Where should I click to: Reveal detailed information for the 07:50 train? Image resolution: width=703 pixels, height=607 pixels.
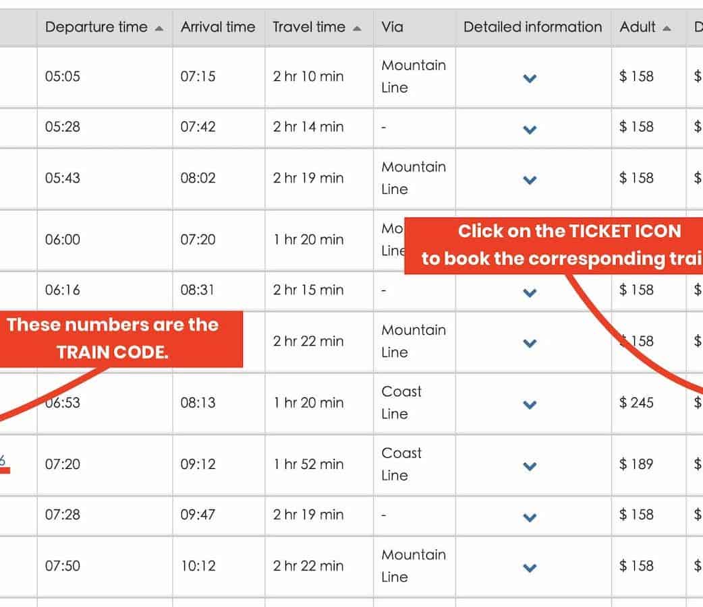pyautogui.click(x=530, y=567)
